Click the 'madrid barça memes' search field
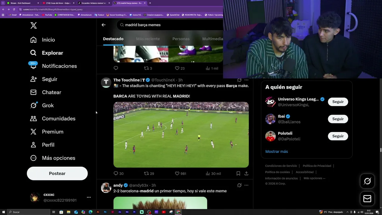The height and width of the screenshot is (215, 382). (x=170, y=25)
